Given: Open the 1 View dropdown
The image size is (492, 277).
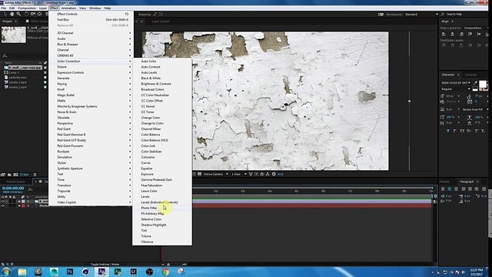Looking at the screenshot, I should 239,174.
